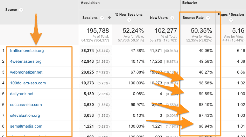Sort by Pages / Session column
Image resolution: width=246 pixels, height=137 pixels.
231,15
